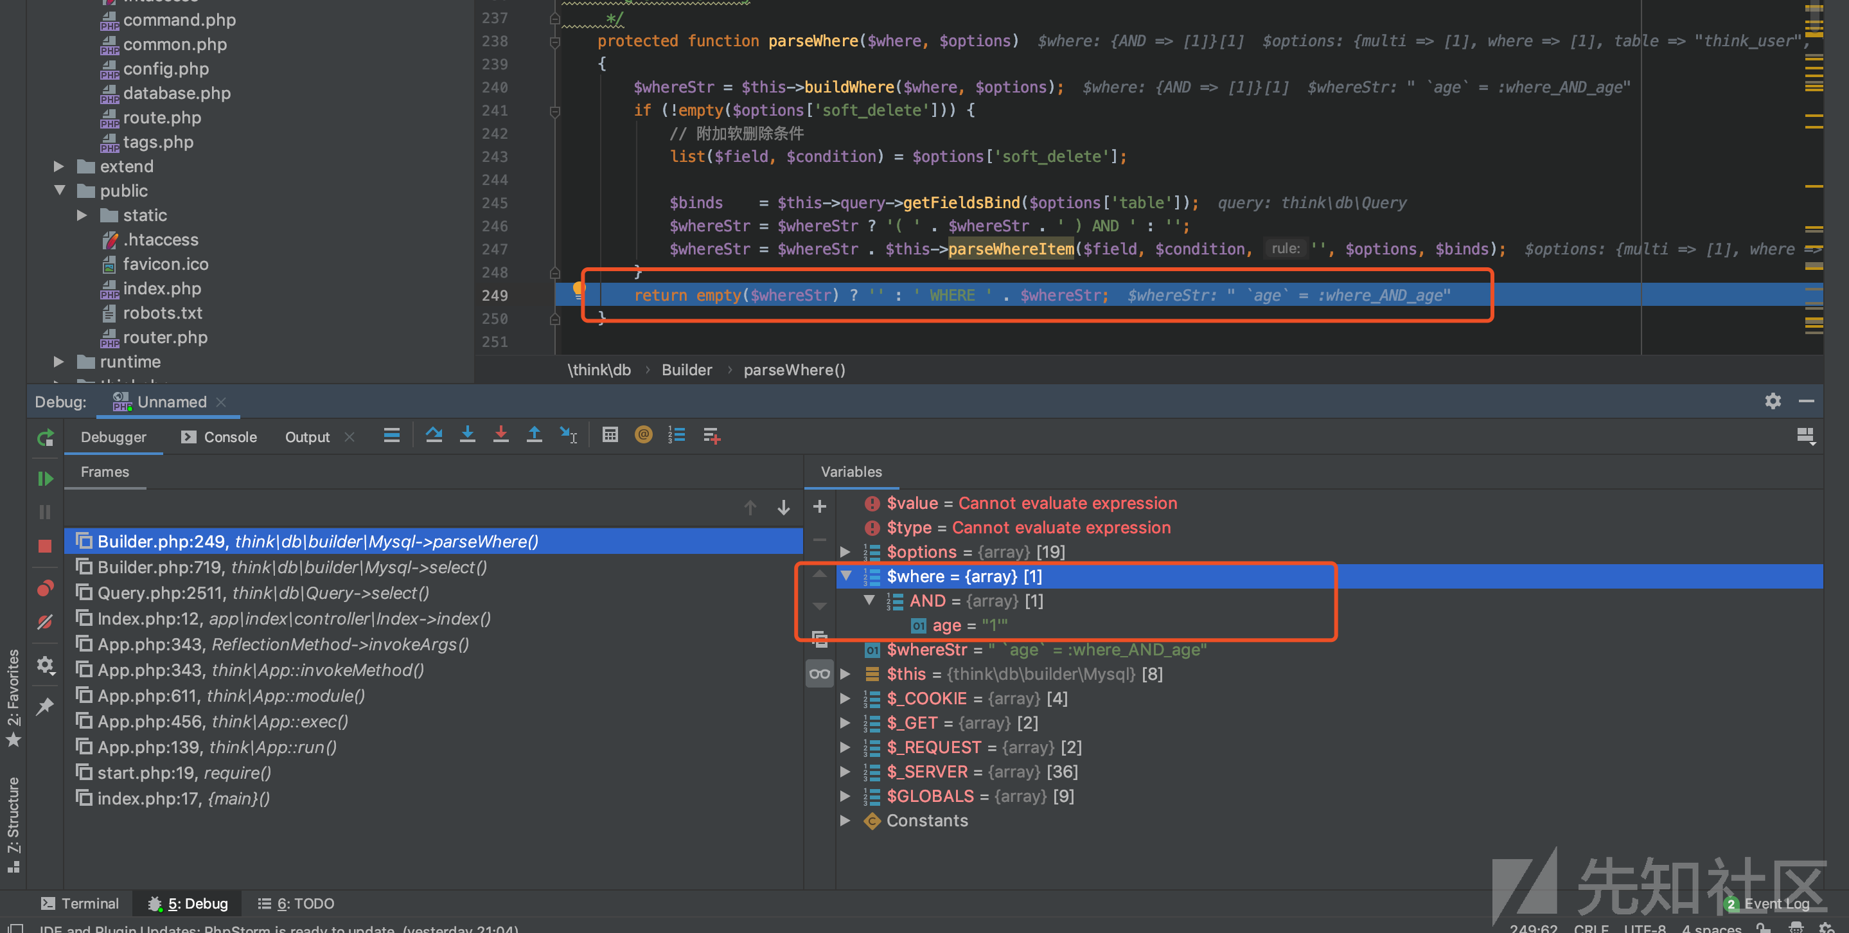The height and width of the screenshot is (933, 1849).
Task: Open the Event Log
Action: click(x=1767, y=903)
